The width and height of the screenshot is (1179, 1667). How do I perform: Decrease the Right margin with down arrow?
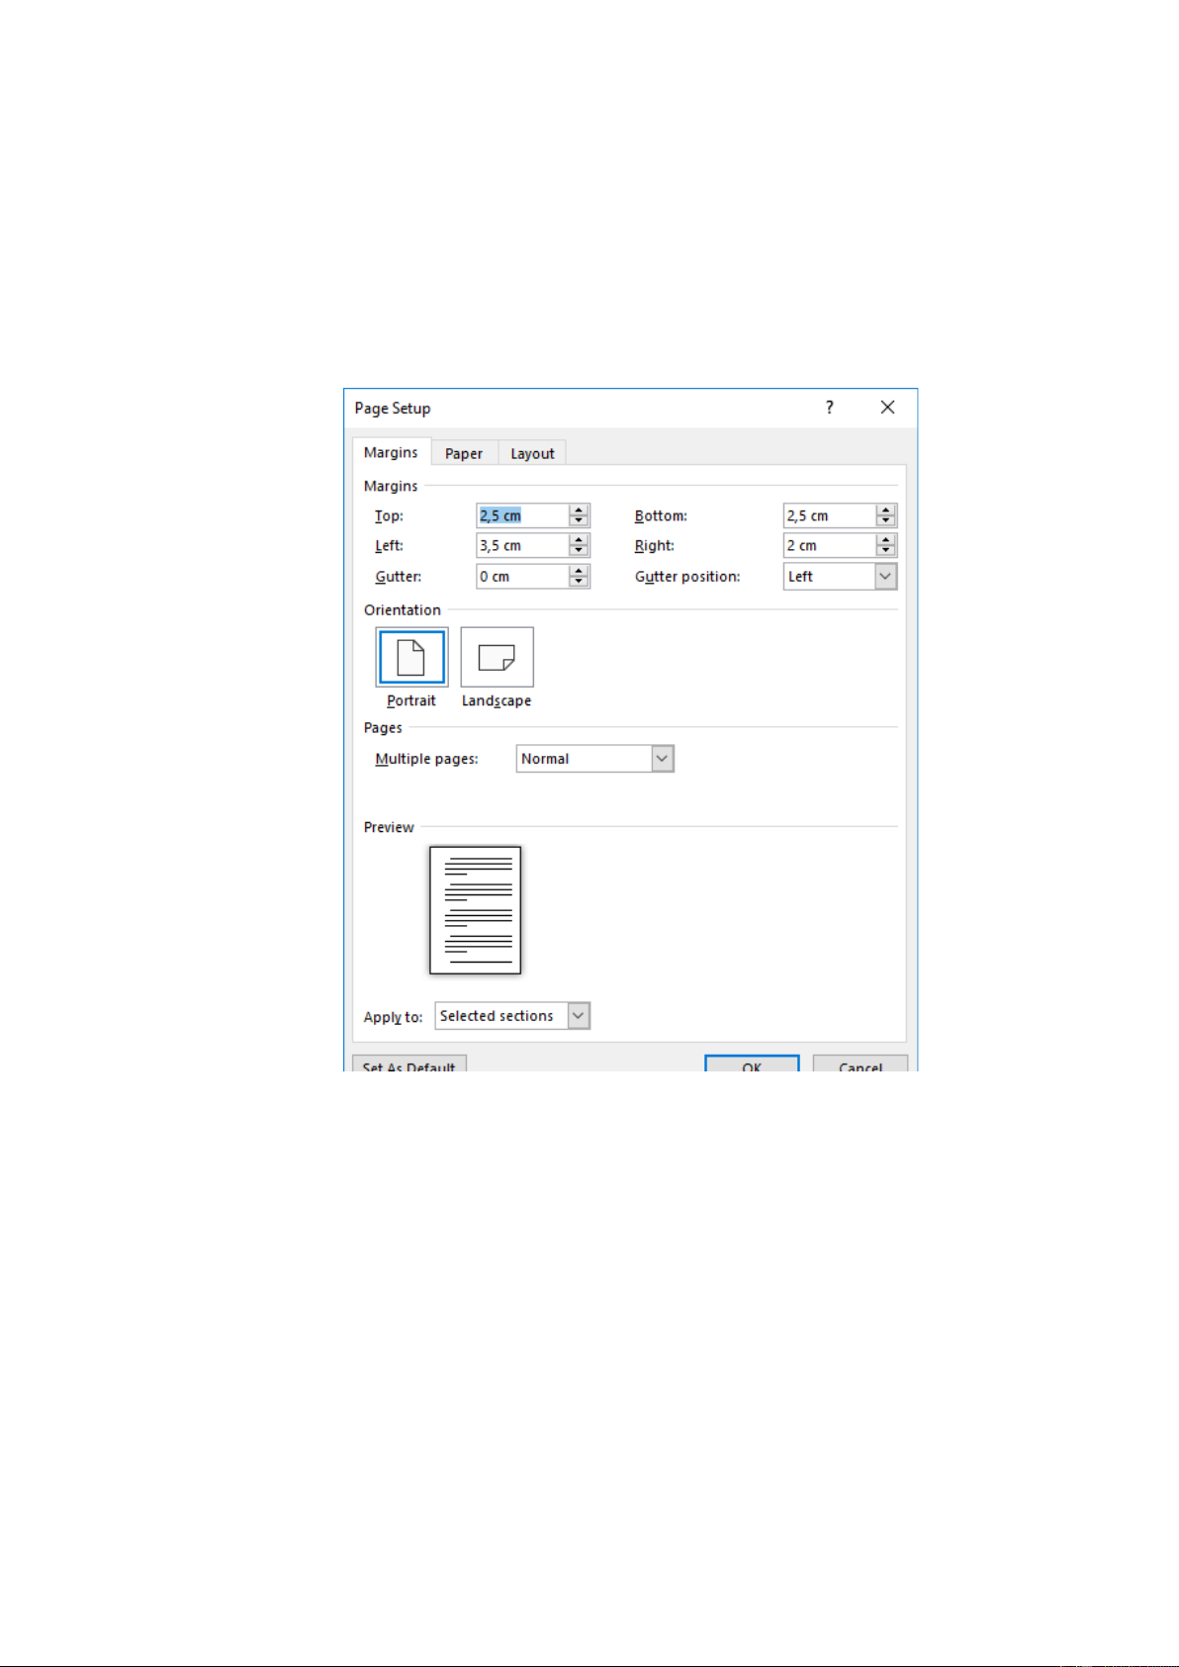[x=886, y=551]
